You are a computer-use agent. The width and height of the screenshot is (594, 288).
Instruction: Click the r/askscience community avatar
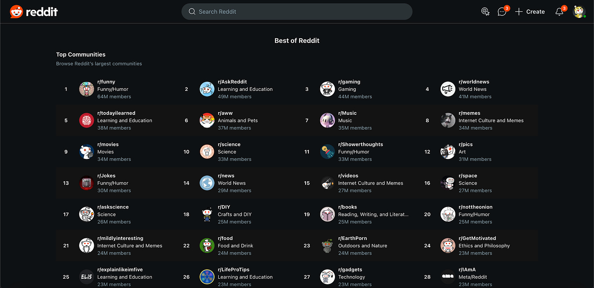(x=86, y=214)
